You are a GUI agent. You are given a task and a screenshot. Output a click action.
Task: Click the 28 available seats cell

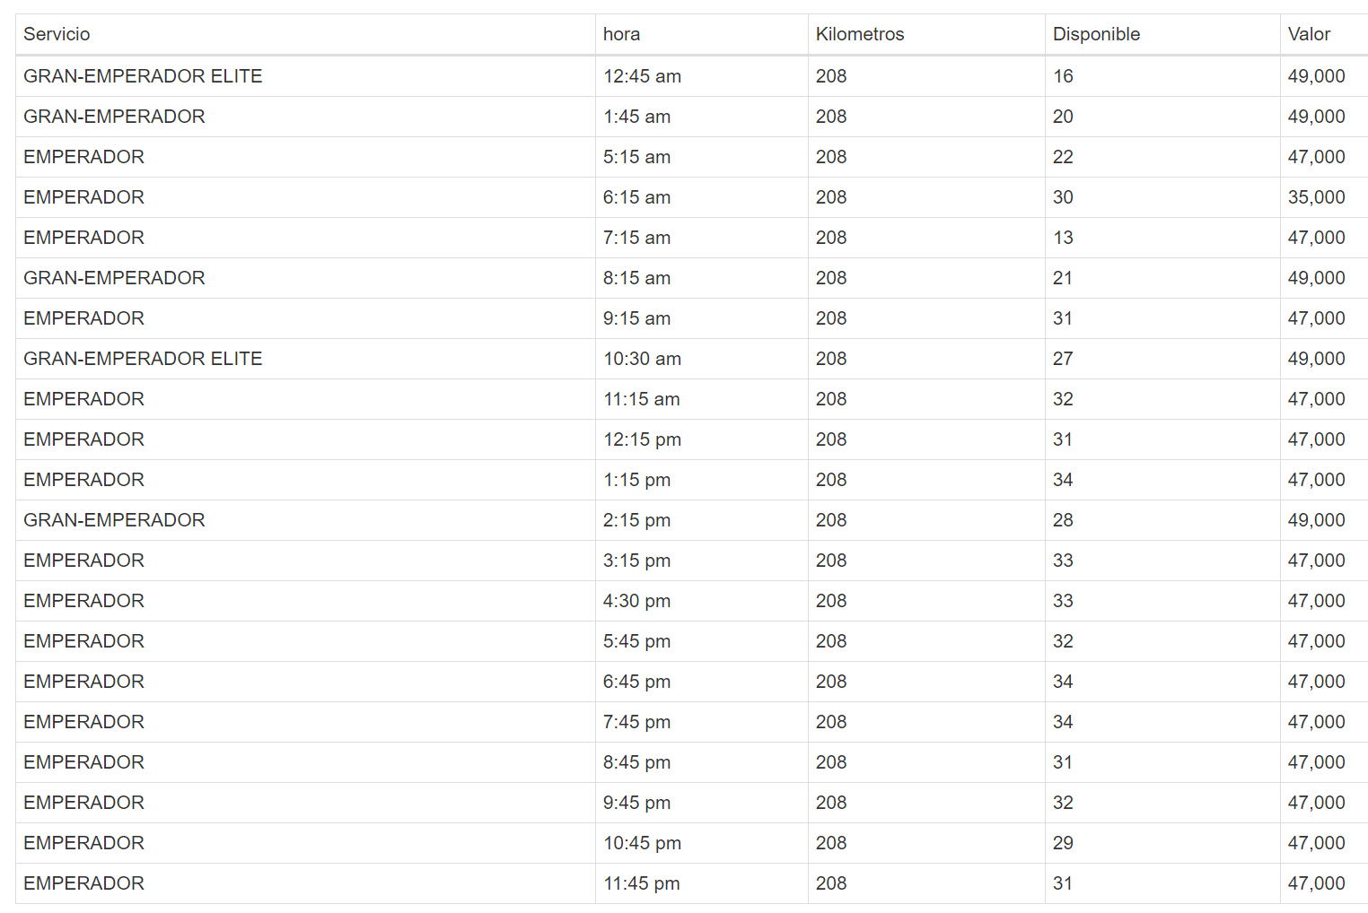click(x=1063, y=520)
